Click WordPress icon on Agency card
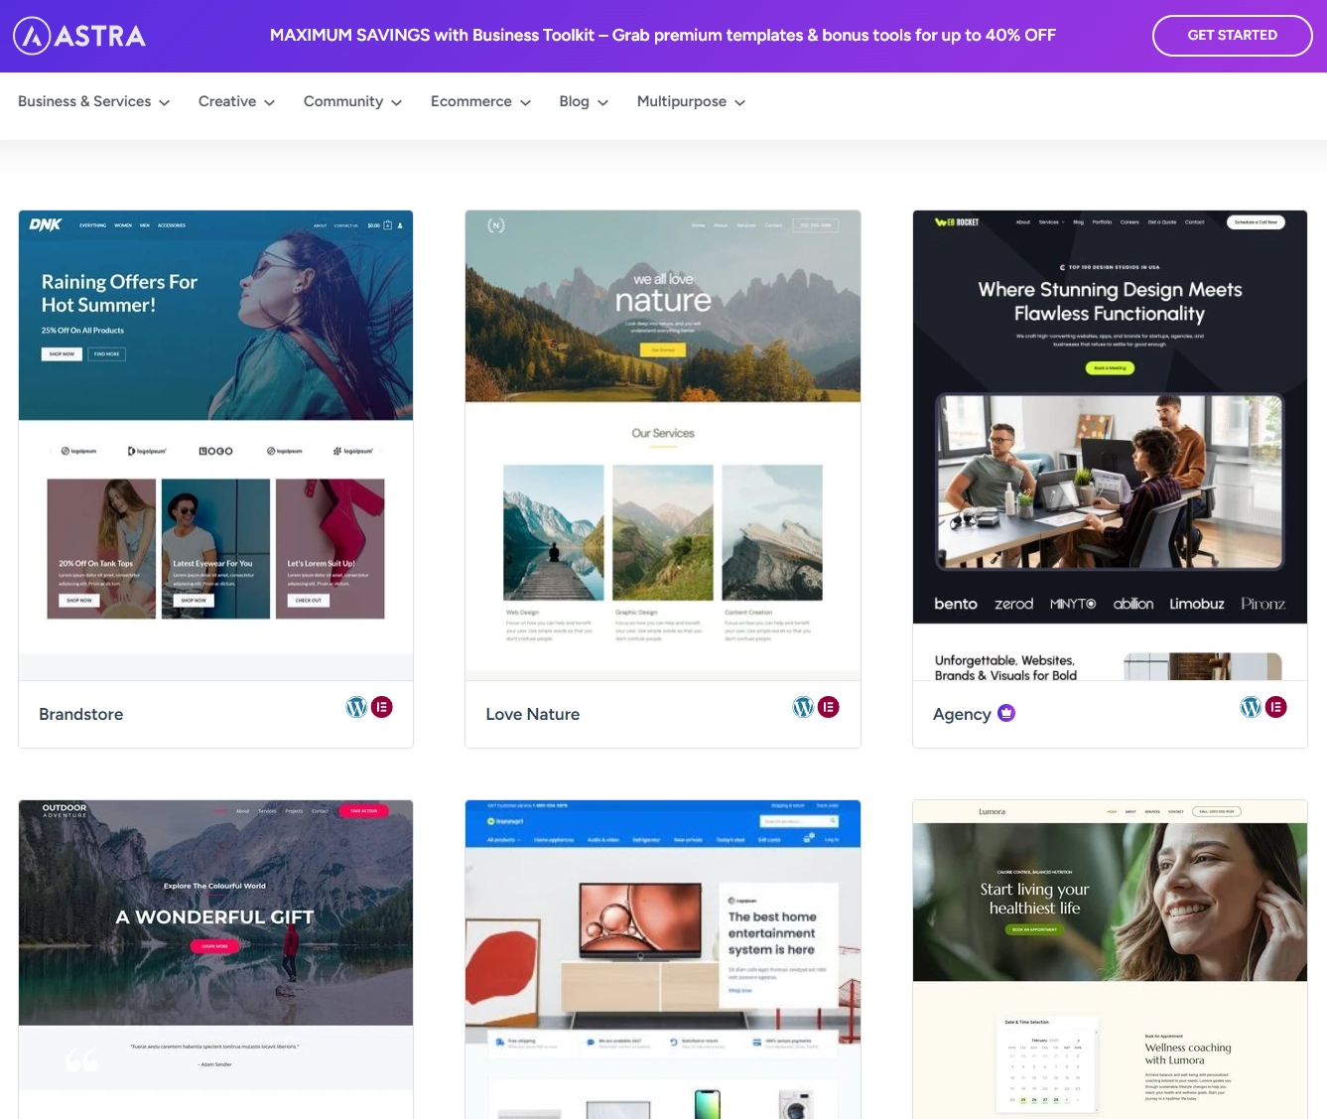This screenshot has height=1119, width=1327. [1251, 707]
